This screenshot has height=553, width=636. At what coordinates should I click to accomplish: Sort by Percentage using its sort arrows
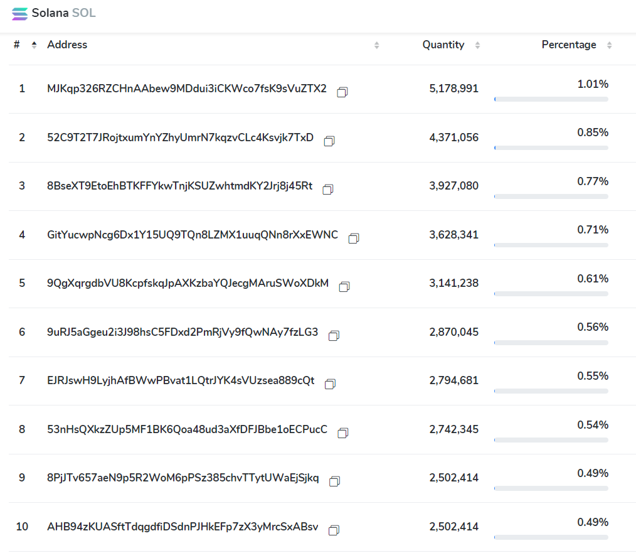(609, 45)
